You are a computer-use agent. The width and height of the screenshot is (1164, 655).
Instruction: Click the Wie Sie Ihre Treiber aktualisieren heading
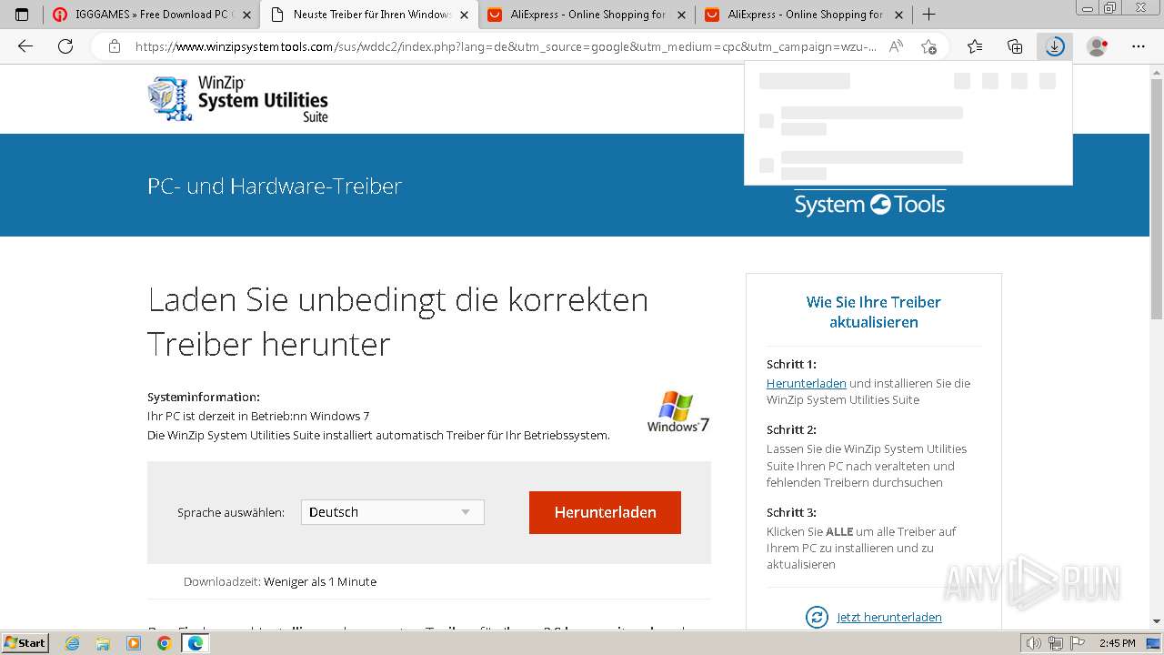click(874, 312)
